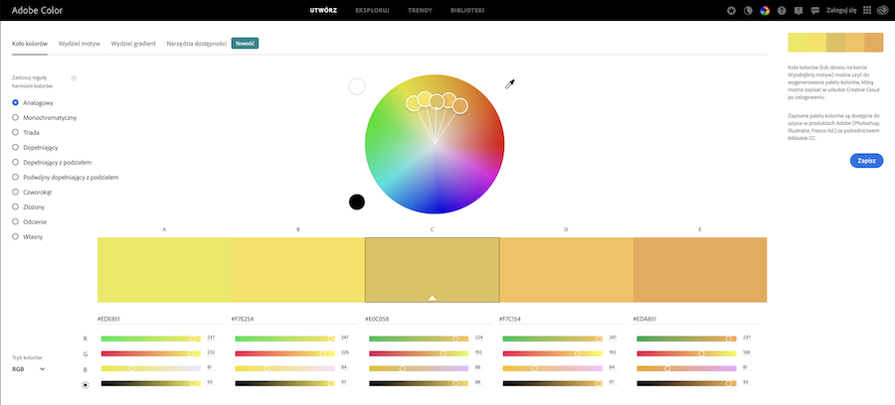Click Zaloguj się link

tap(840, 10)
